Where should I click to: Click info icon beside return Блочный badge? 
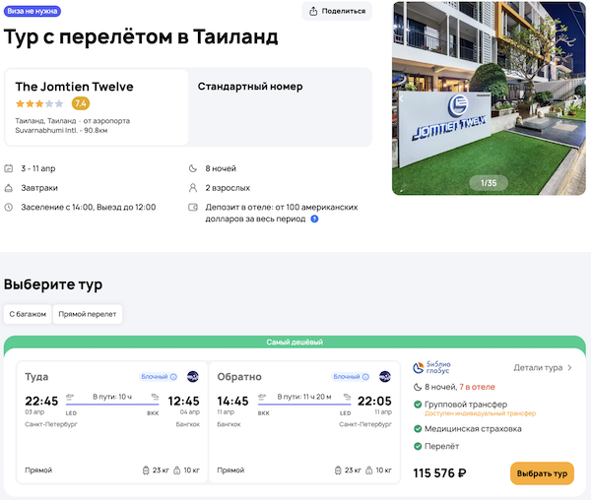click(365, 376)
